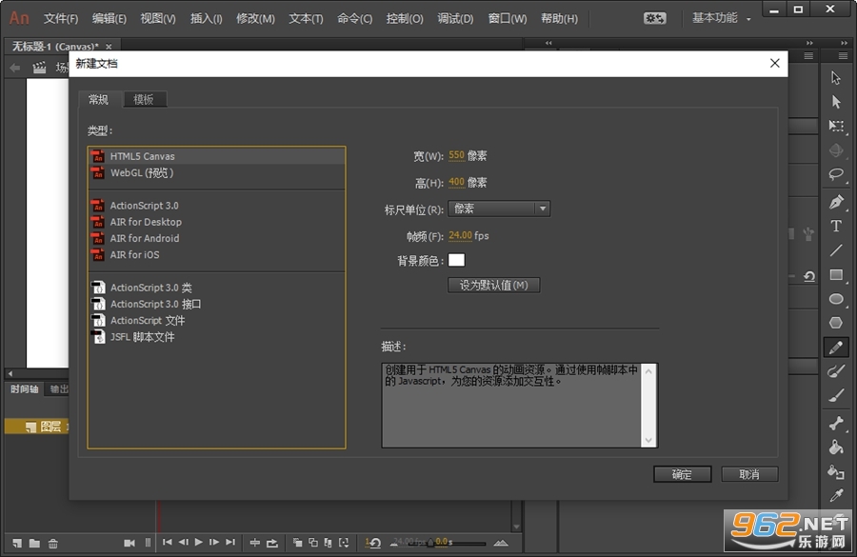Select the Bone tool
The image size is (857, 557).
836,423
